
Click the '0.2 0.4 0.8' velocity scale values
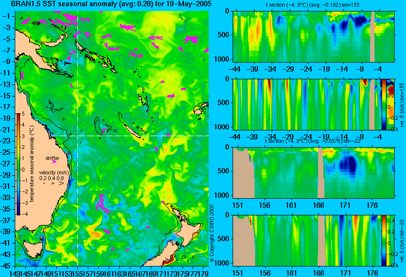[x=52, y=178]
